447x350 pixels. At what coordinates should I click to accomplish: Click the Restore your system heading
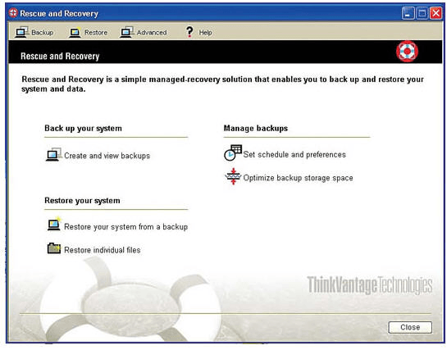[82, 201]
